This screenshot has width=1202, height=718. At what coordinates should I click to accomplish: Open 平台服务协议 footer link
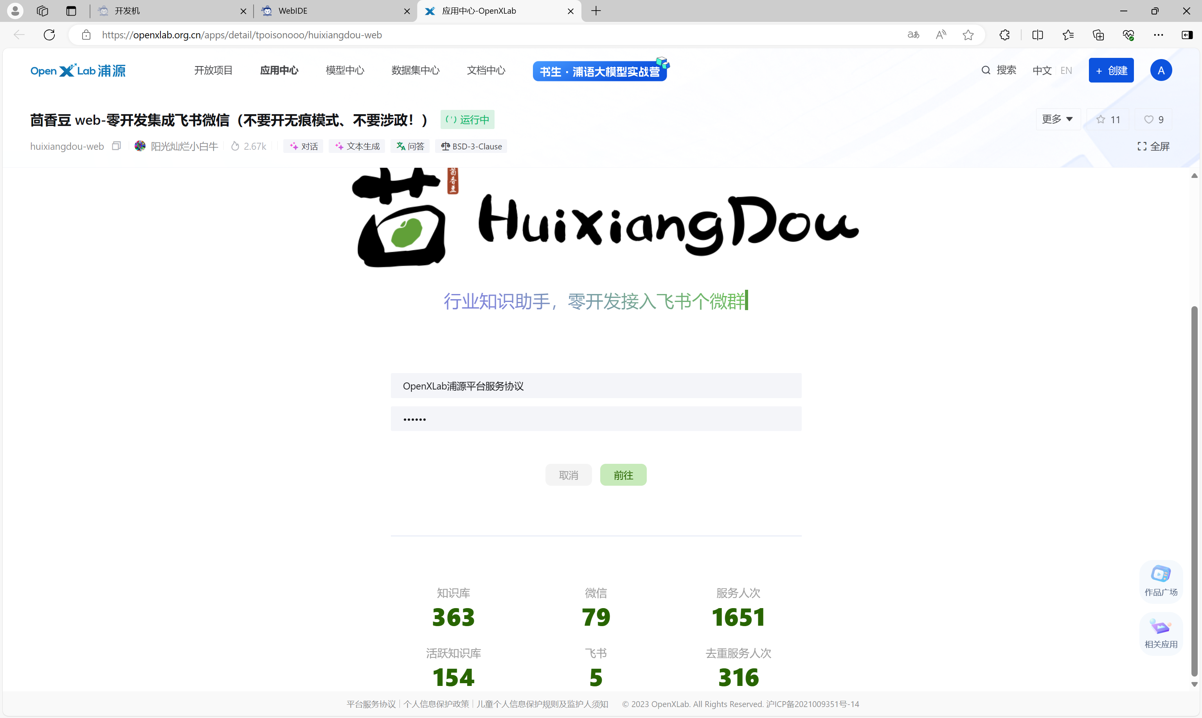(371, 704)
